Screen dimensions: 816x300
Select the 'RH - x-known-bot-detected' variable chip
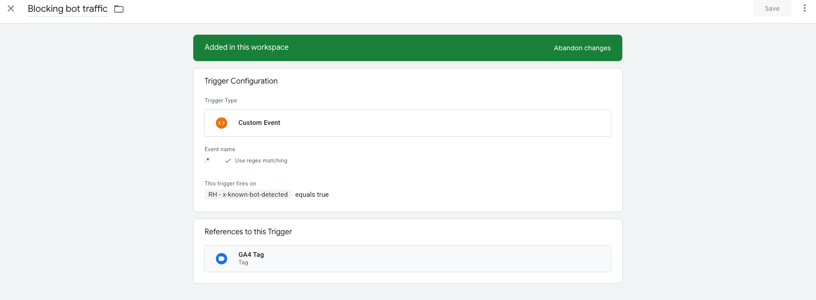pyautogui.click(x=248, y=194)
